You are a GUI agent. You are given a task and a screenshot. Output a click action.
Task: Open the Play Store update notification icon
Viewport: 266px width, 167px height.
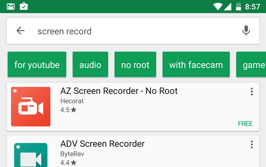click(24, 6)
